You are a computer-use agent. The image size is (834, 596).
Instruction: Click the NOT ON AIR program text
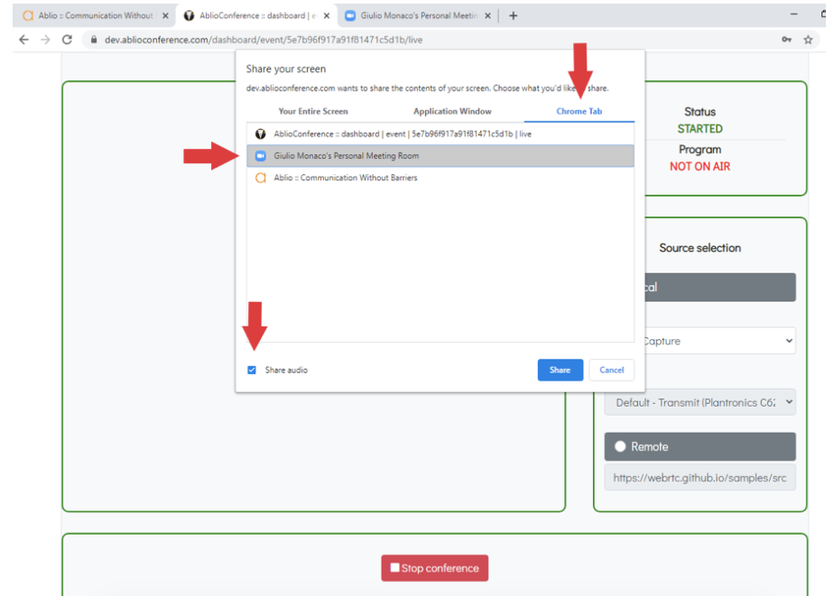(700, 167)
